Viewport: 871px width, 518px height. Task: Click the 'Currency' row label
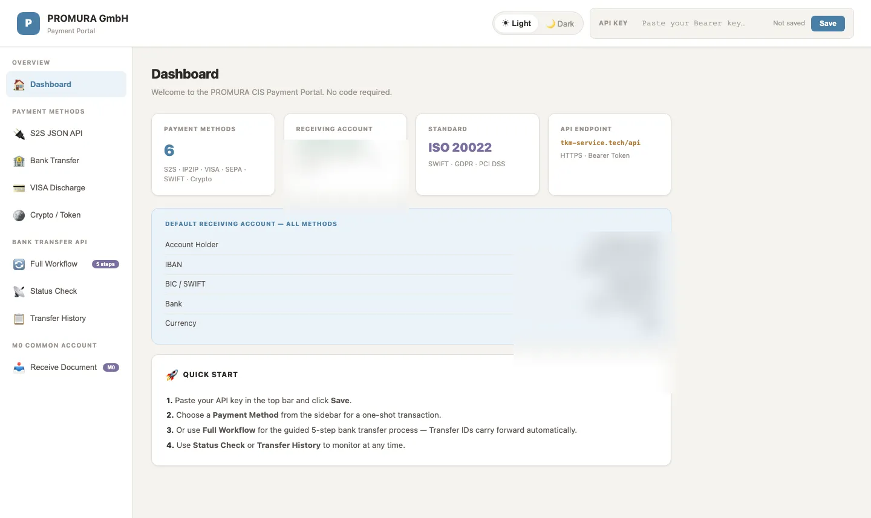[x=181, y=323]
